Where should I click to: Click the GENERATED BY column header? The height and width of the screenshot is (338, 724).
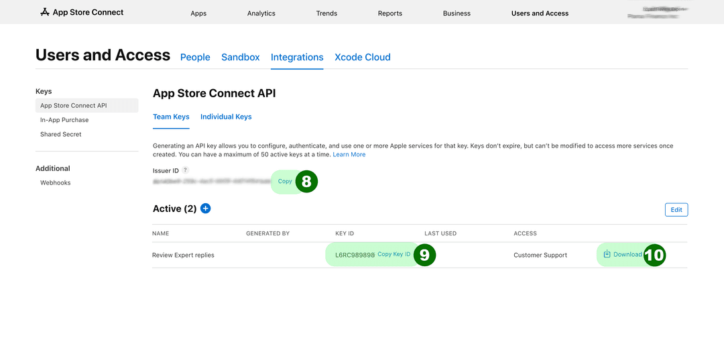pyautogui.click(x=267, y=233)
